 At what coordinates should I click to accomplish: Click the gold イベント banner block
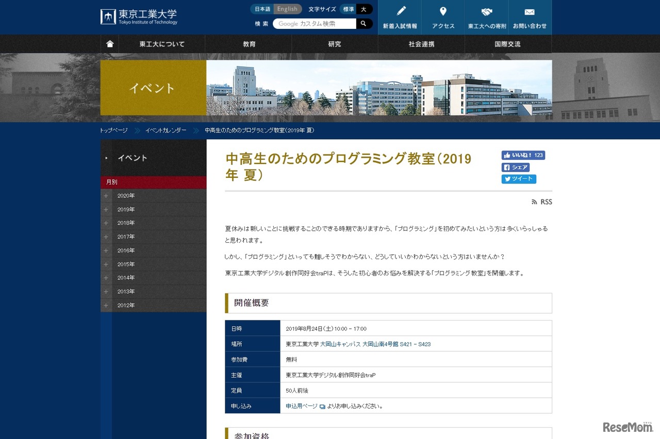point(153,88)
